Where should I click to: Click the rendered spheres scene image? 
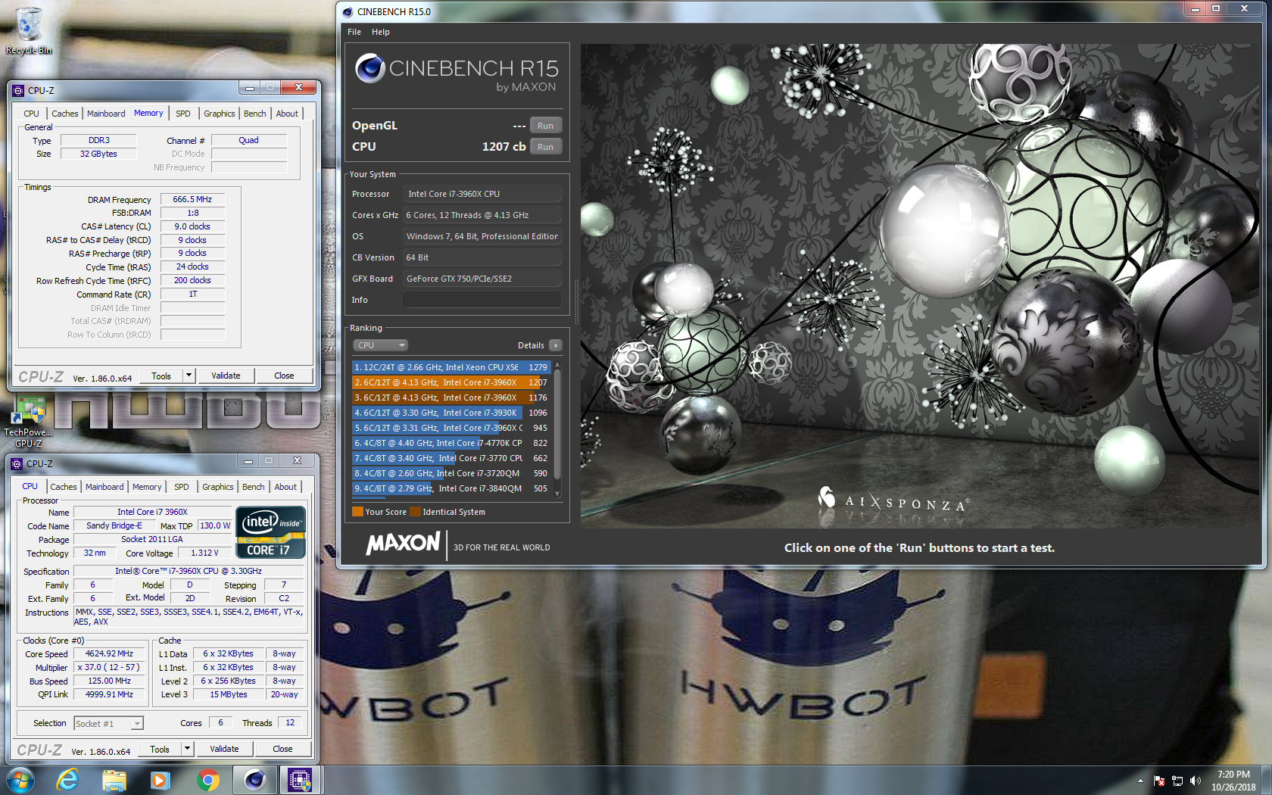tap(920, 286)
